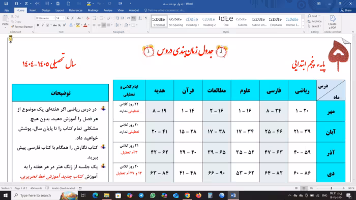Screen dimensions: 356x200
Task: Toggle subscript formatting
Action: pyautogui.click(x=60, y=25)
